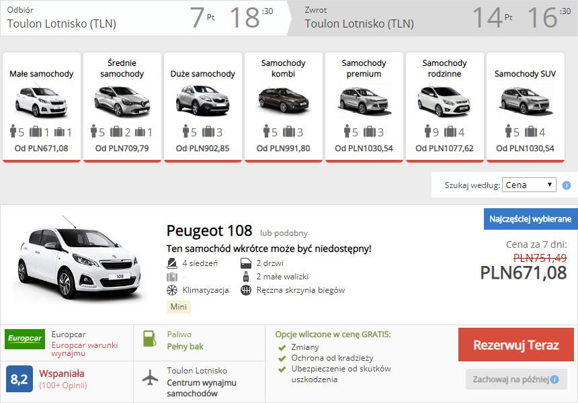This screenshot has width=578, height=403.
Task: Click the Rezerwuj Teraz button
Action: [x=516, y=345]
